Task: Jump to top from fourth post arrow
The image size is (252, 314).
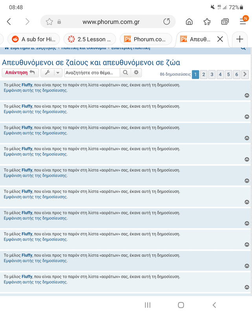Action: [x=247, y=159]
